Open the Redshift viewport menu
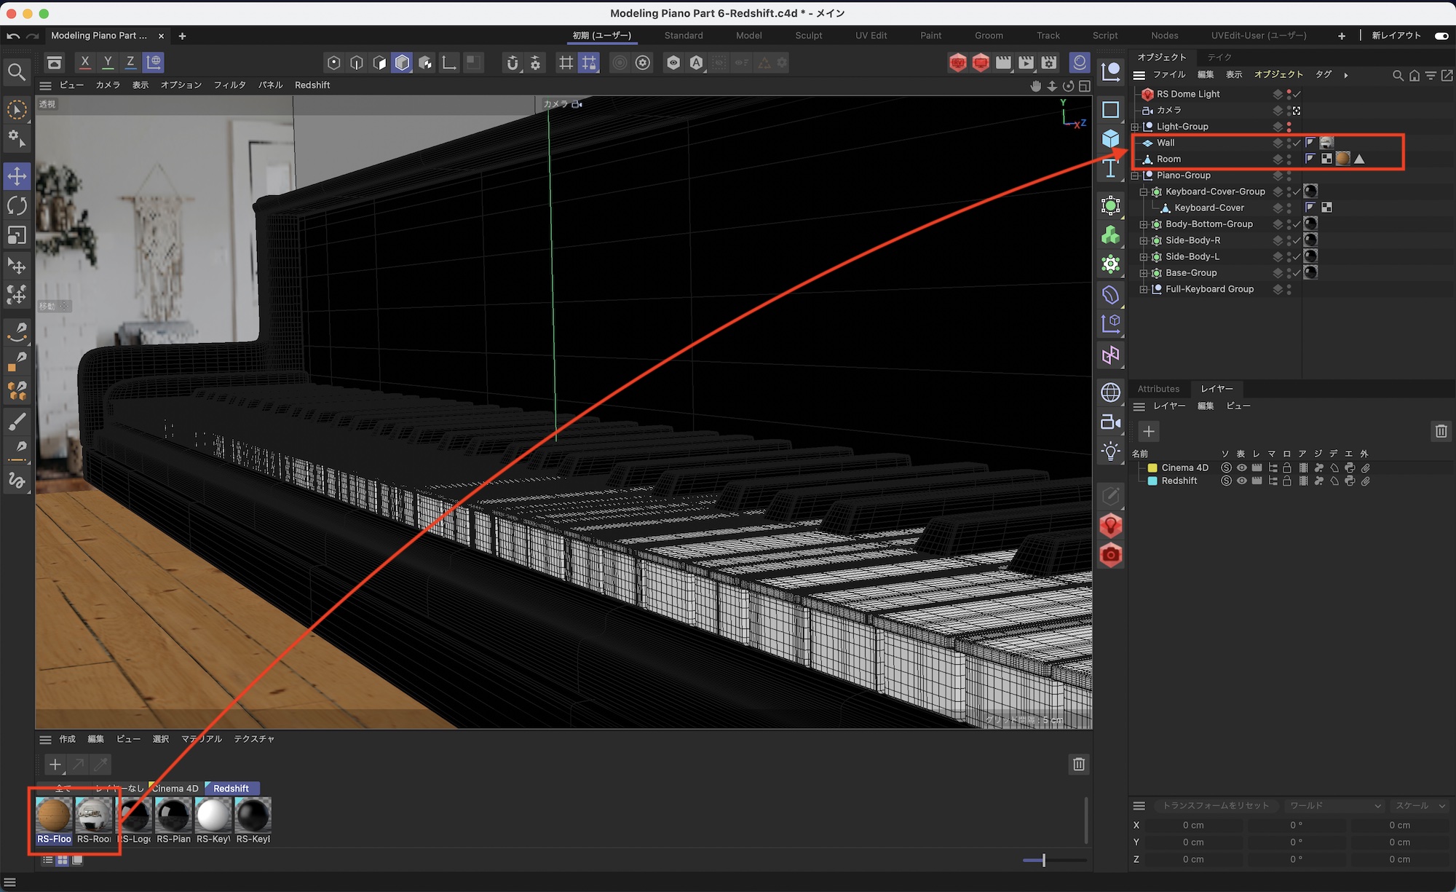The height and width of the screenshot is (892, 1456). pos(312,85)
